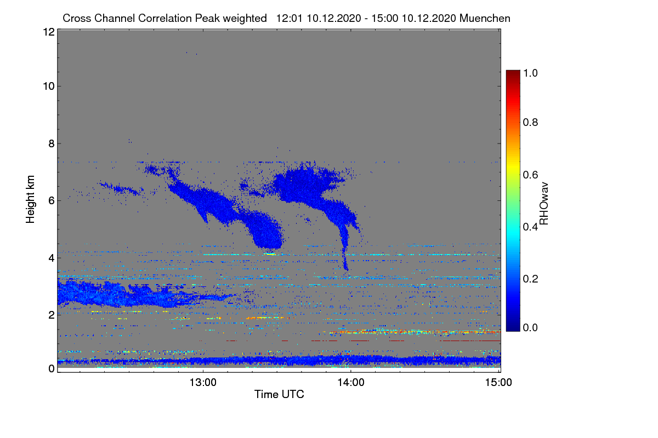
Task: Click the height tick label 2
Action: 50,314
